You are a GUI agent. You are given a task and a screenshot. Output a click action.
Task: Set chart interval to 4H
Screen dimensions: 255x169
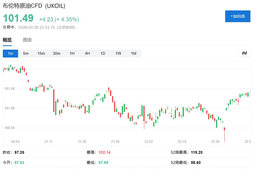click(87, 53)
